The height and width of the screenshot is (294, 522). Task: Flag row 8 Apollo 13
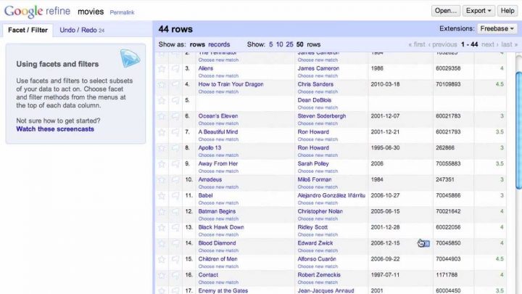pos(175,148)
